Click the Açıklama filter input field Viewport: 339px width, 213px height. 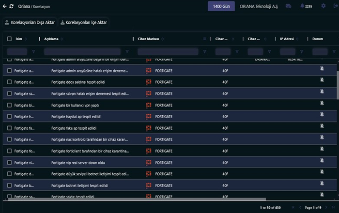tap(82, 52)
